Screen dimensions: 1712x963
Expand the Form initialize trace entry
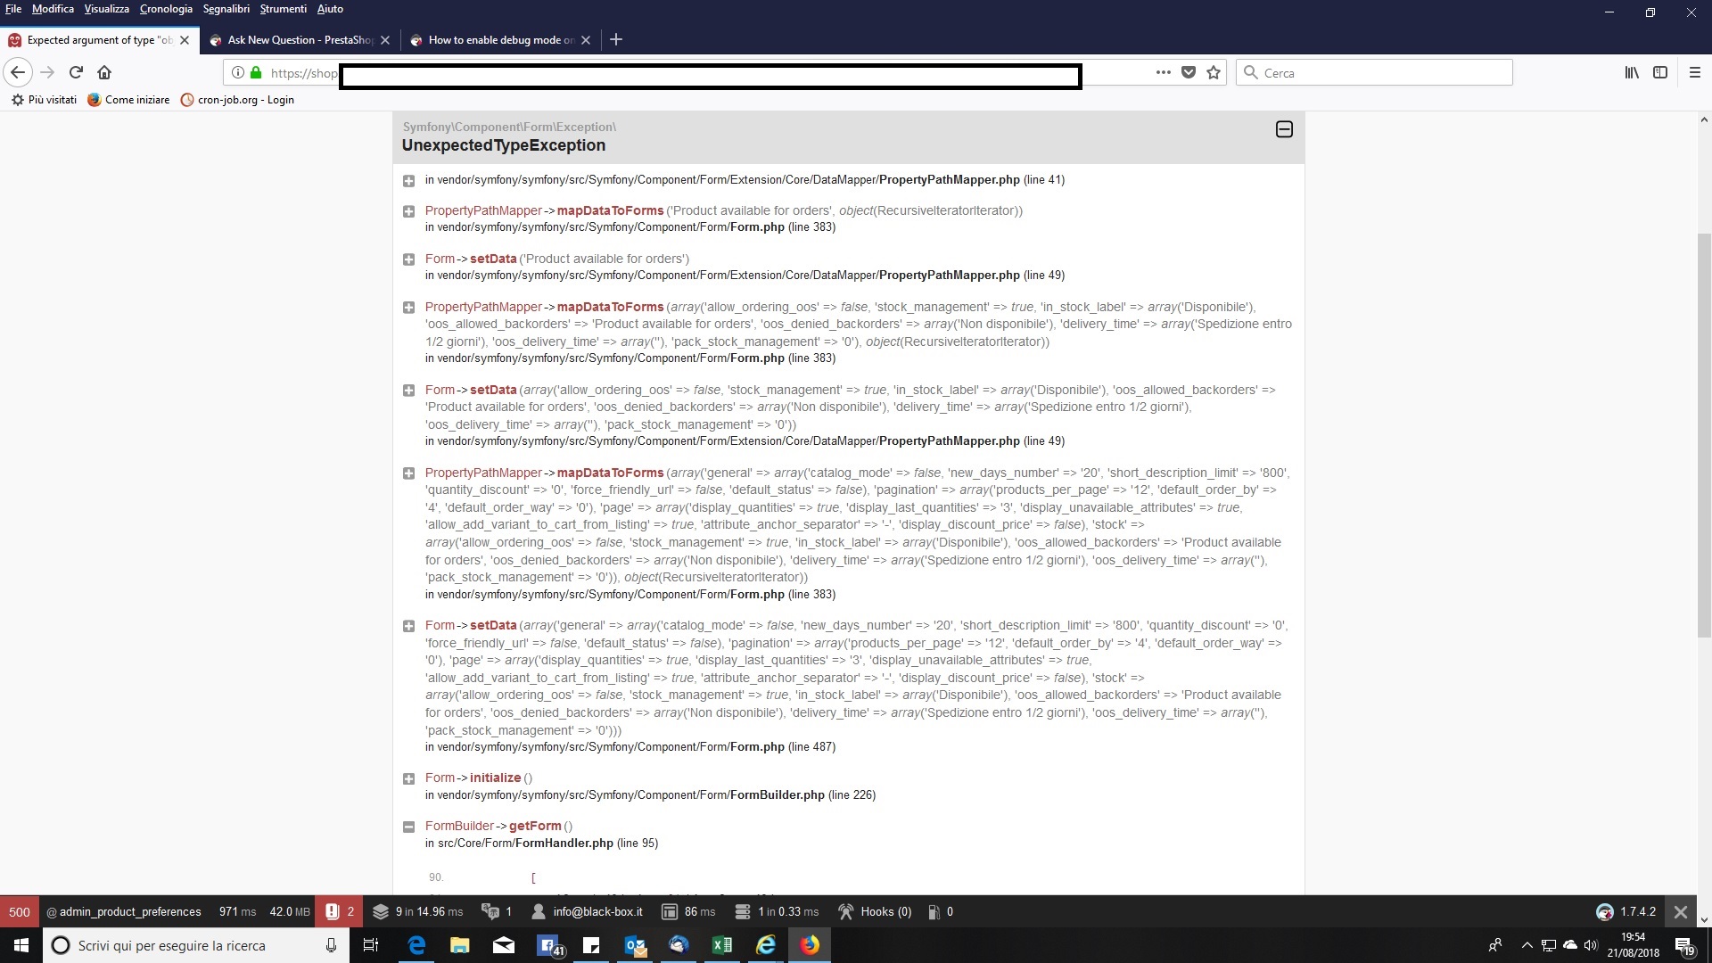pos(408,778)
